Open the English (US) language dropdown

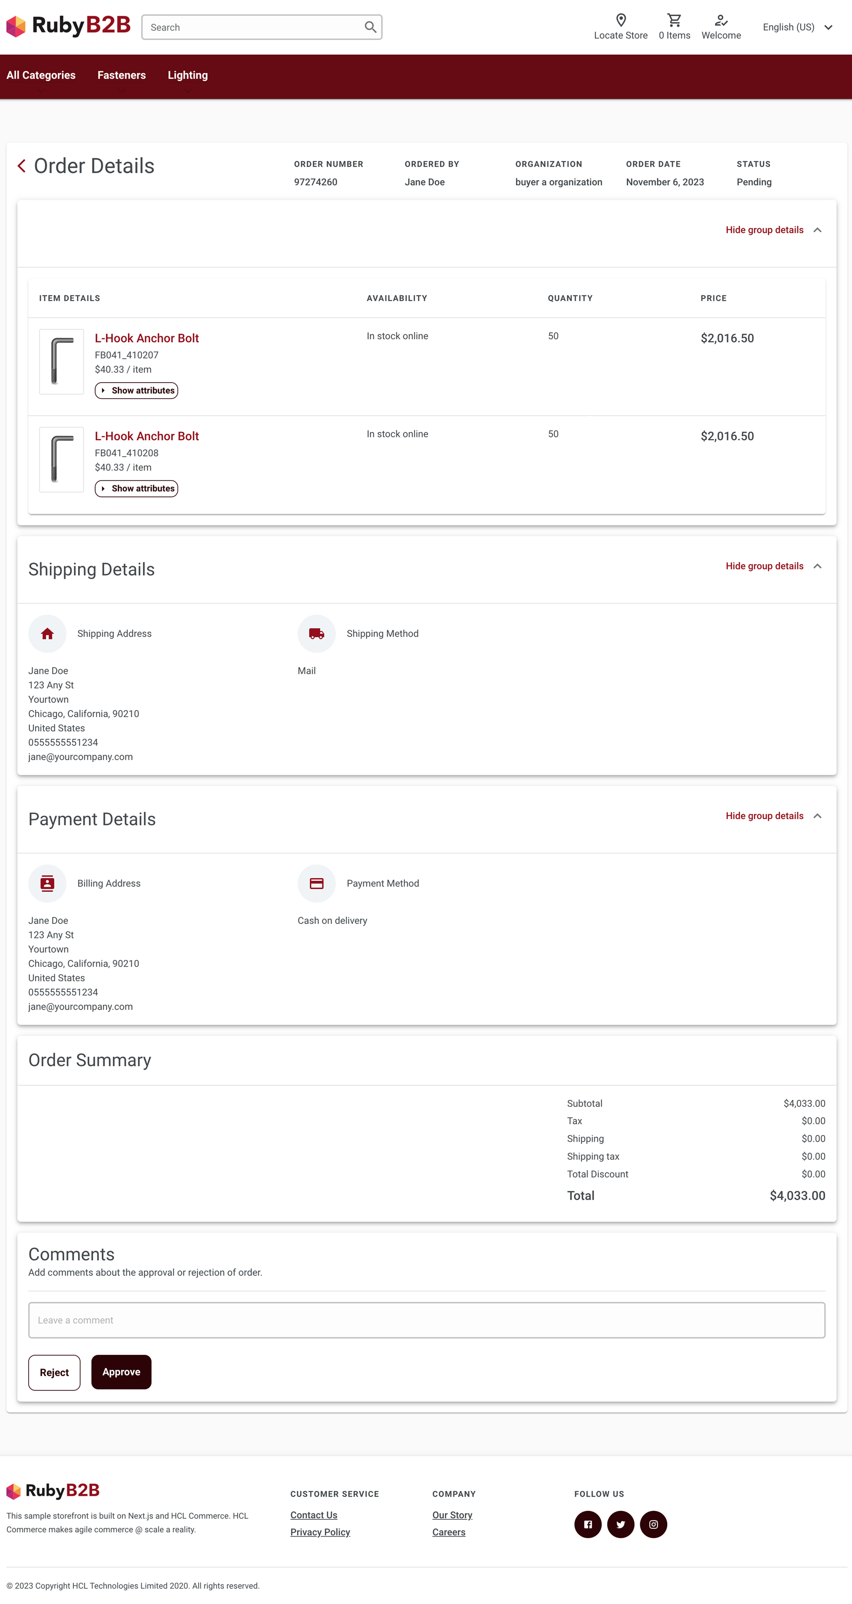coord(797,27)
